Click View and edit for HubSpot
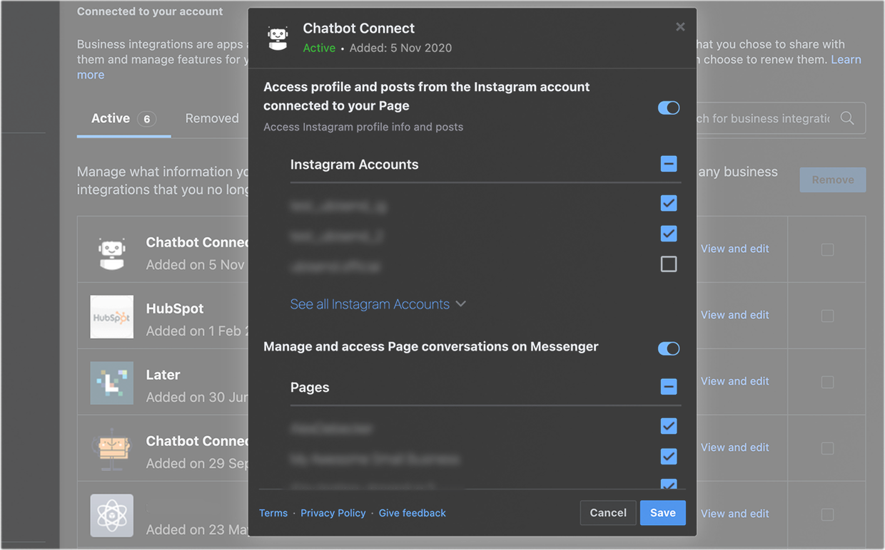The height and width of the screenshot is (550, 885). tap(735, 315)
